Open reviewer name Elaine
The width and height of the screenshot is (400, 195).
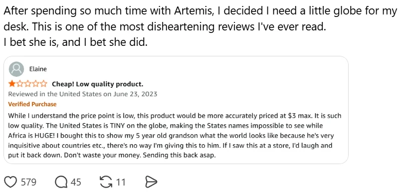point(38,69)
